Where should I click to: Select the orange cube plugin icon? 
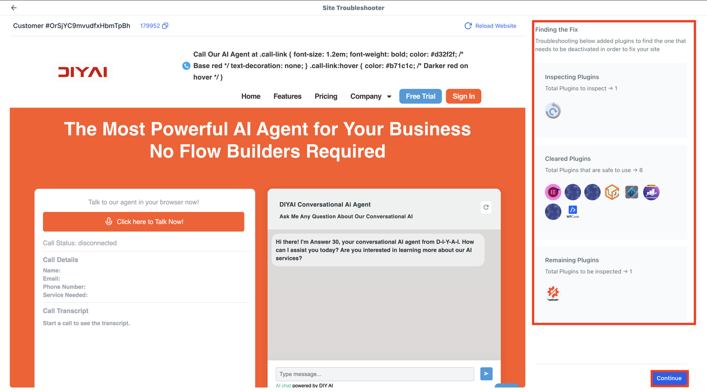pyautogui.click(x=612, y=192)
